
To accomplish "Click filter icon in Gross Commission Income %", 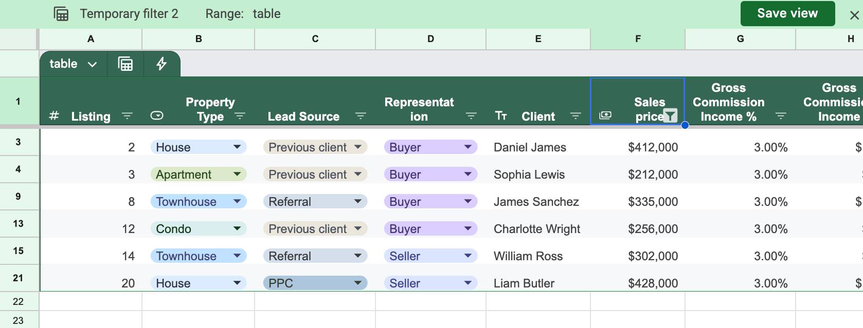I will coord(780,117).
